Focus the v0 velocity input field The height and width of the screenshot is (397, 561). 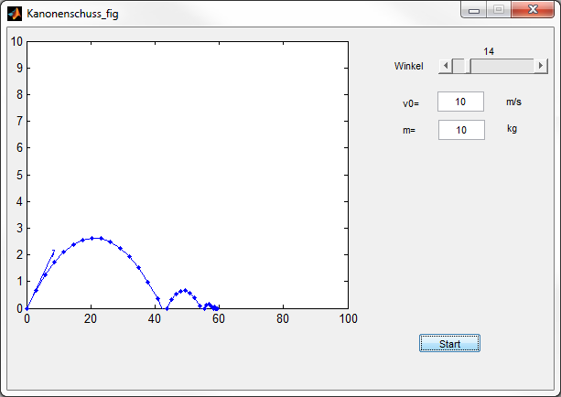(460, 102)
